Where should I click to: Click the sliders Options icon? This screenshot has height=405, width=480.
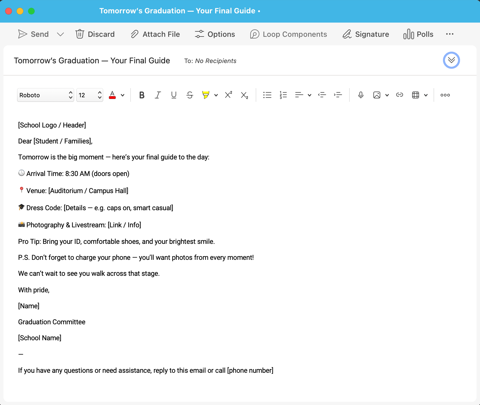[x=200, y=34]
